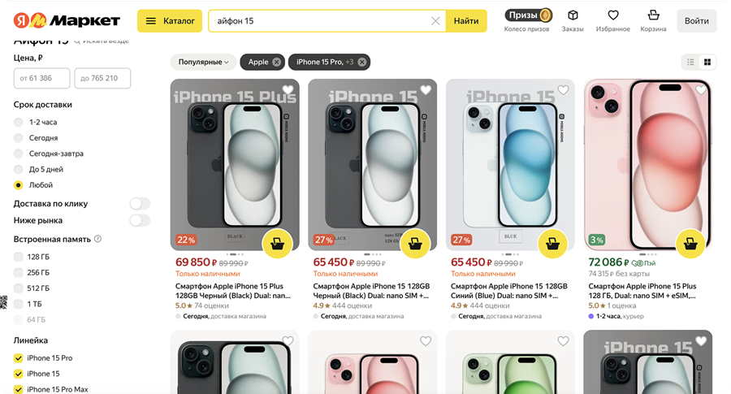The image size is (731, 394).
Task: Click the Найти search button
Action: coord(466,21)
